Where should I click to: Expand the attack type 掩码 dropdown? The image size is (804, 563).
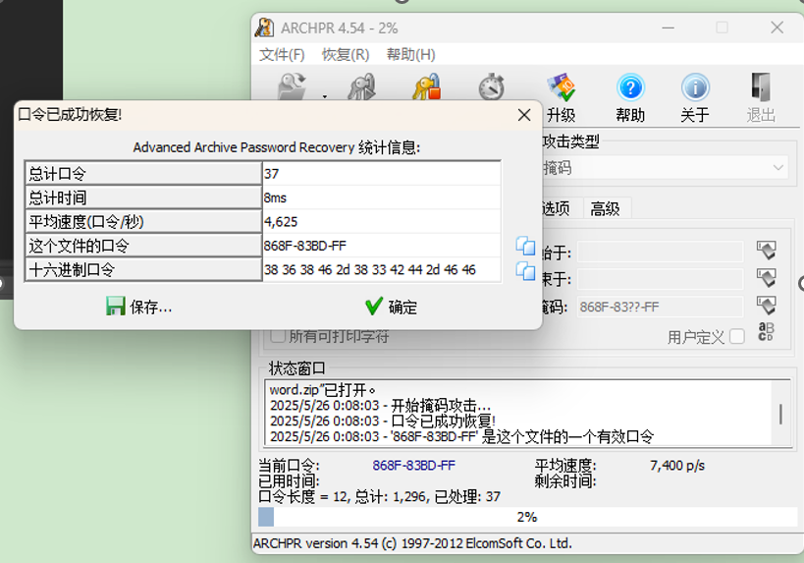pos(777,168)
